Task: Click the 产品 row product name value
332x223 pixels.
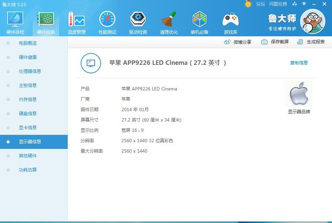Action: click(149, 89)
